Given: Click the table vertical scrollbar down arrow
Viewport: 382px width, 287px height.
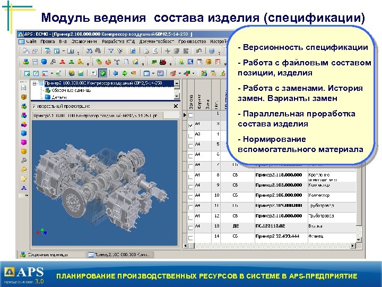Looking at the screenshot, I should click(x=358, y=240).
